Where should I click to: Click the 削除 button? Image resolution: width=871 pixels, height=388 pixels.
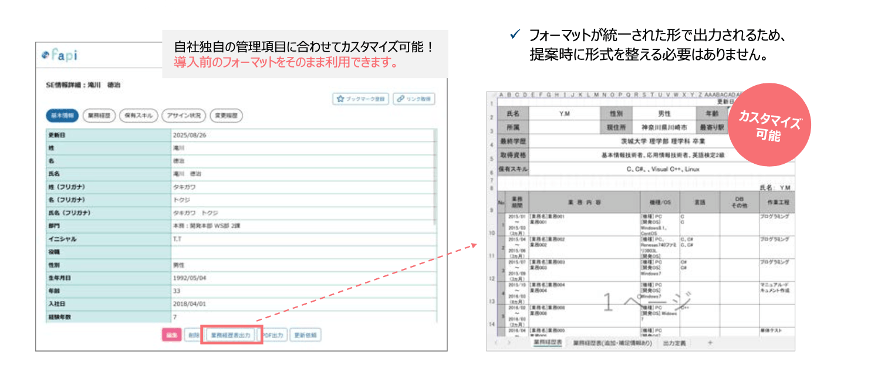tap(193, 336)
